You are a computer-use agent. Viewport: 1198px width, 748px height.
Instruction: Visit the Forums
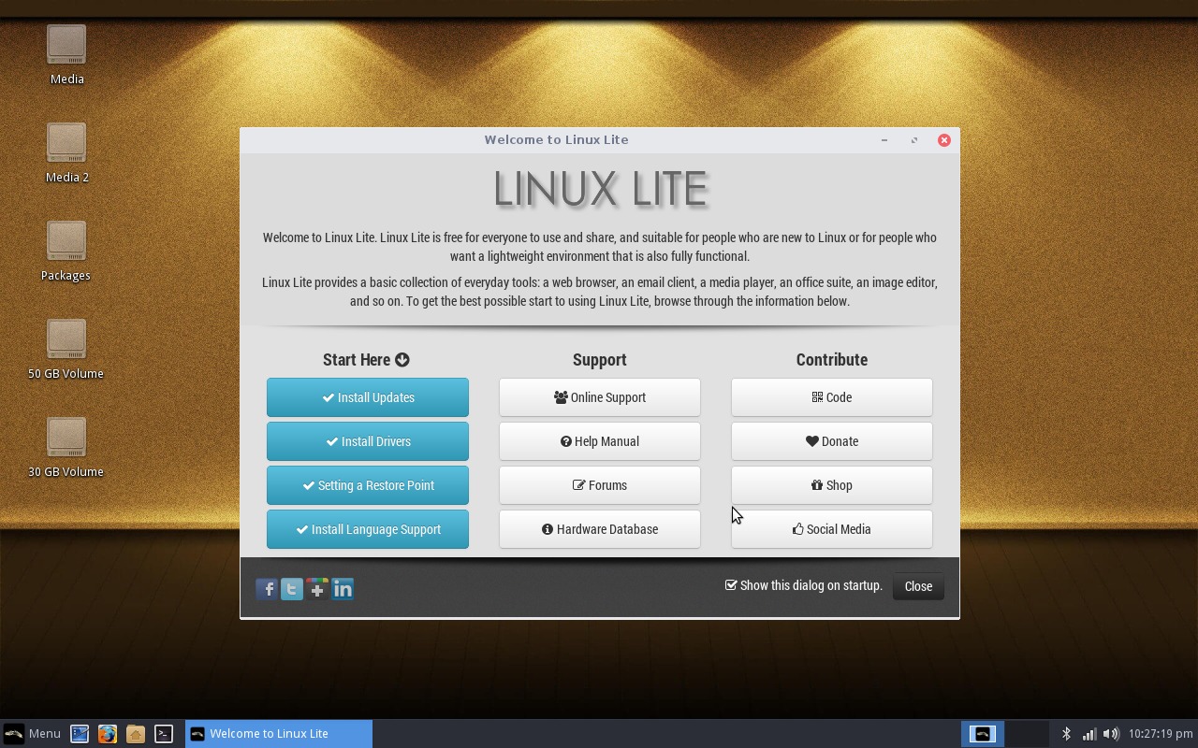click(x=600, y=485)
